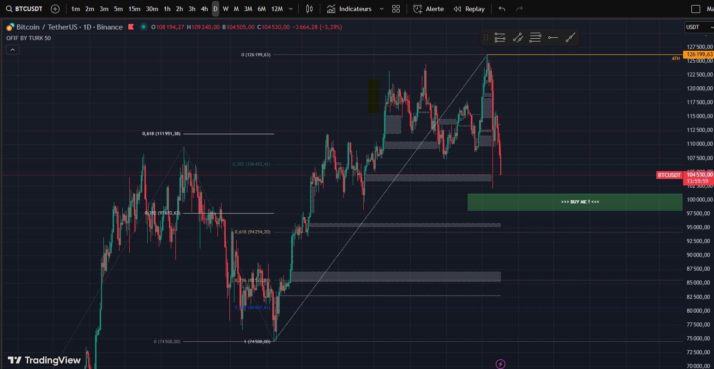Select the 3m timeframe
714x369 pixels.
tap(104, 9)
